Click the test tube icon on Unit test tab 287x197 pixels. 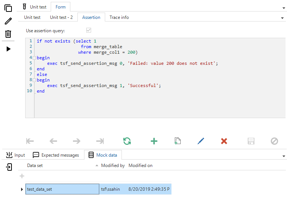[24, 7]
